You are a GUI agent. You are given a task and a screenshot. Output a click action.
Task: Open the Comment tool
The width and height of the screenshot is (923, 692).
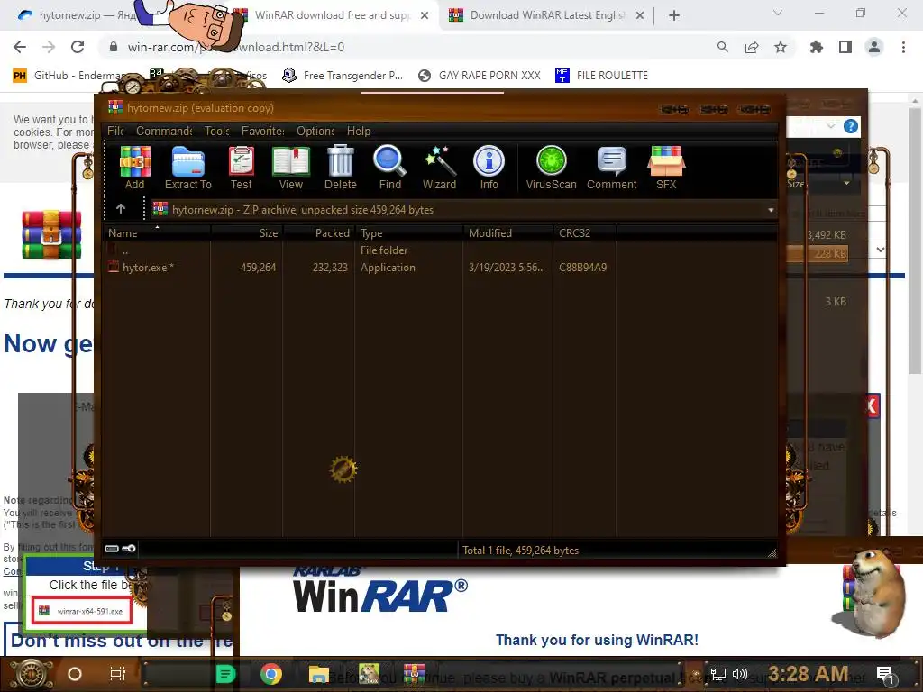(612, 168)
